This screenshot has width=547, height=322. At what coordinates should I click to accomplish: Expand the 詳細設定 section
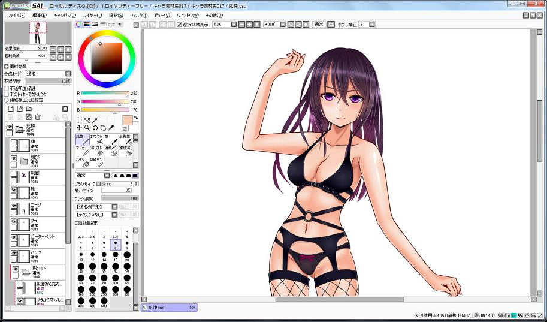[x=78, y=222]
